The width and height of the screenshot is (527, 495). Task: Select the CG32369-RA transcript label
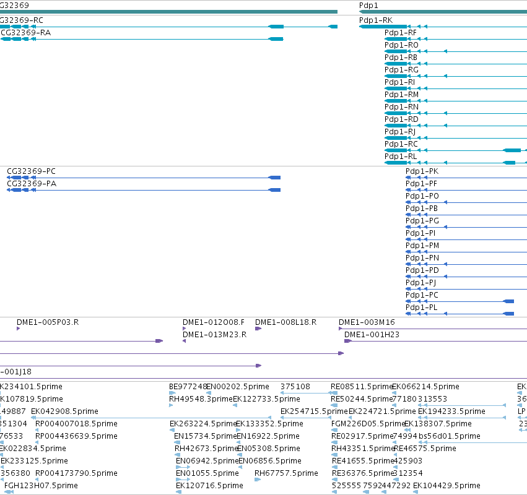pyautogui.click(x=26, y=33)
